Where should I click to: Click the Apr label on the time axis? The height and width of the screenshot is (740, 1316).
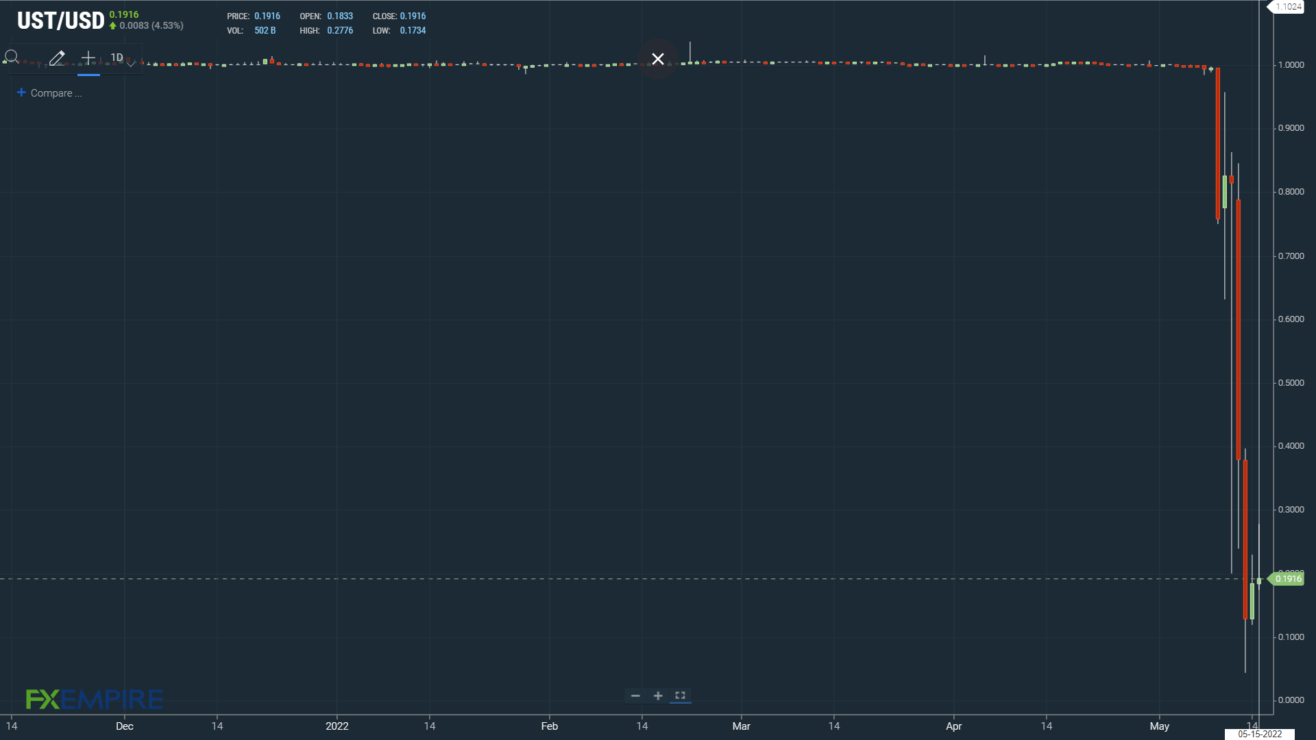point(953,726)
